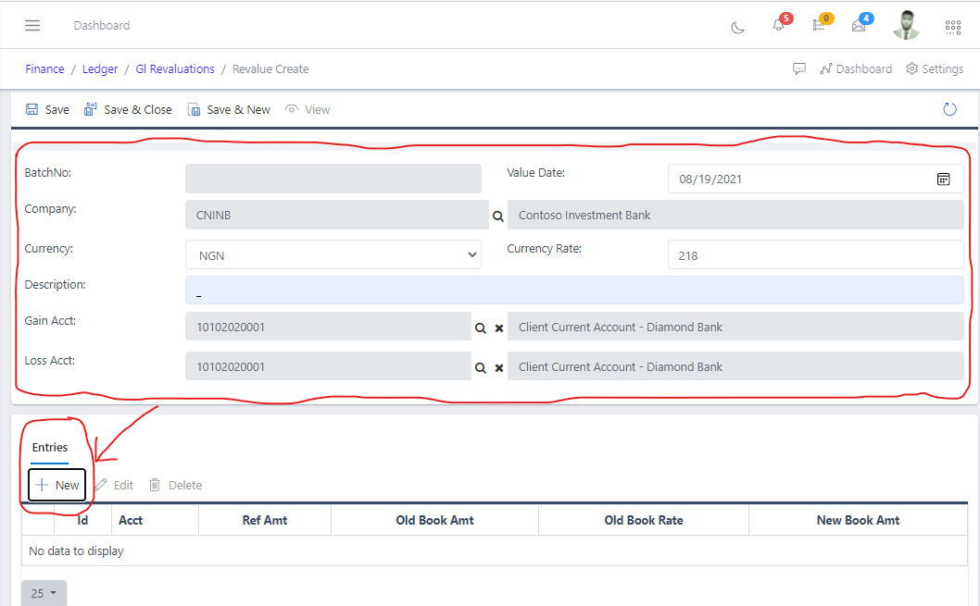The width and height of the screenshot is (980, 606).
Task: Switch to the Entries tab
Action: tap(49, 447)
